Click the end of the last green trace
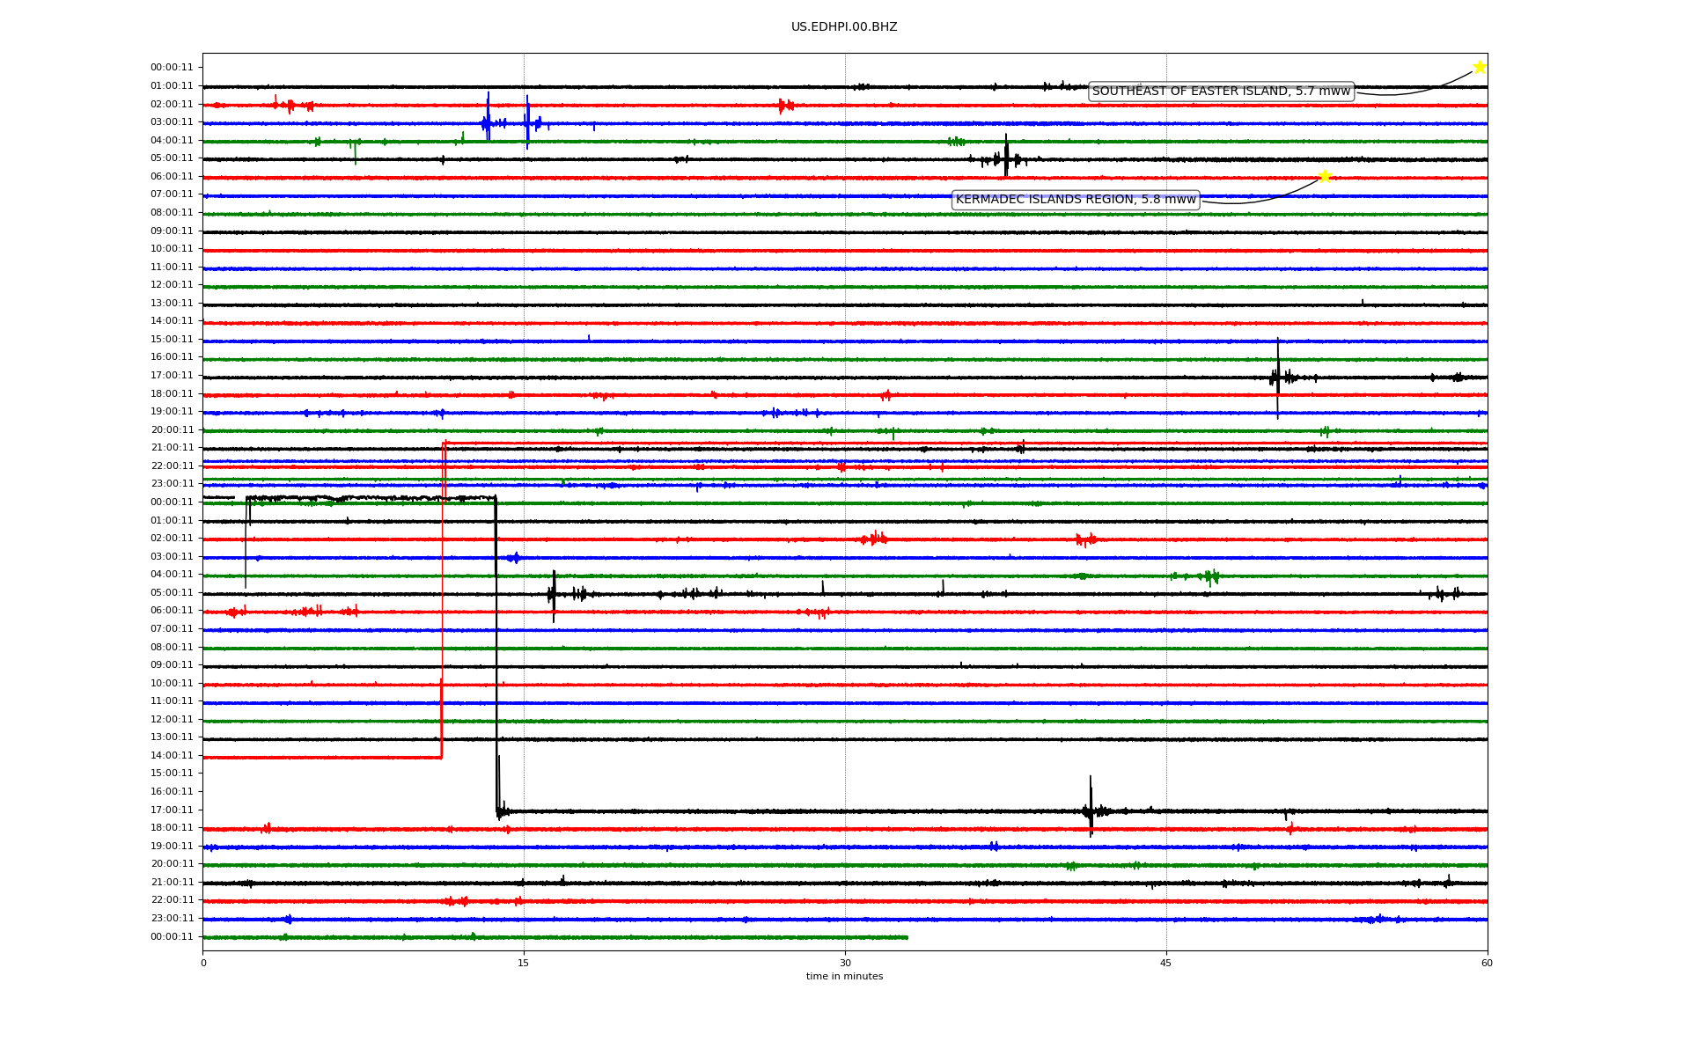Screen dimensions: 1690x1056 [x=907, y=937]
